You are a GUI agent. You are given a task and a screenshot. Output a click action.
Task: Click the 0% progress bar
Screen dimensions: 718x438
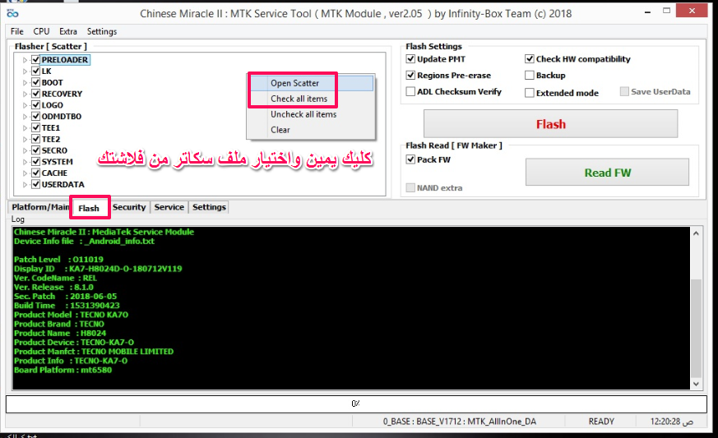tap(356, 403)
